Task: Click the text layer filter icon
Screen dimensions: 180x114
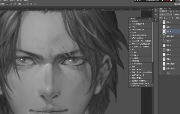Action: click(x=176, y=11)
